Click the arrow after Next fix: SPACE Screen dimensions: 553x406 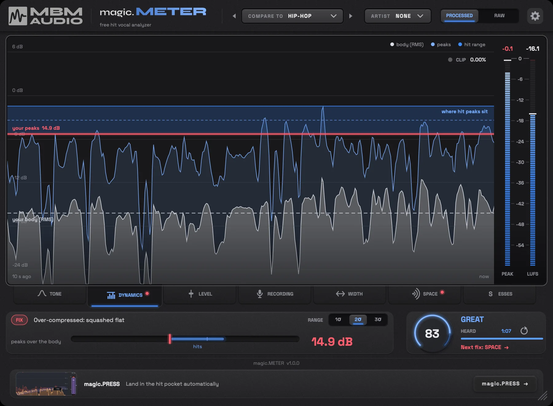pyautogui.click(x=506, y=348)
